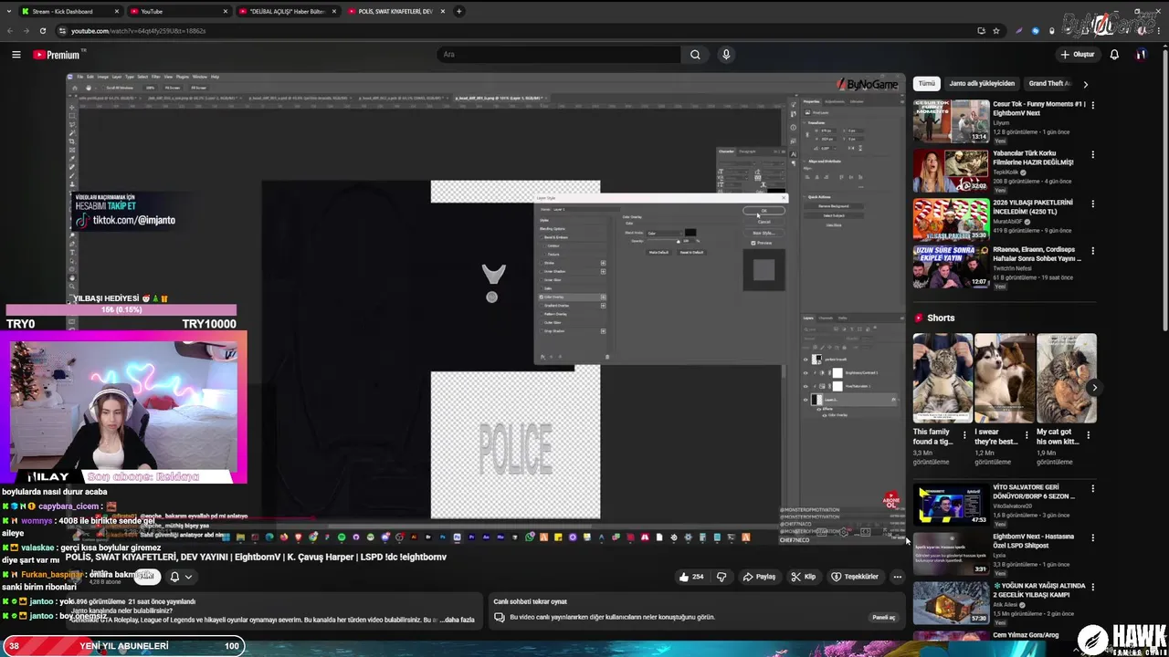Click OK in Layer Style dialog
This screenshot has width=1169, height=657.
point(764,211)
